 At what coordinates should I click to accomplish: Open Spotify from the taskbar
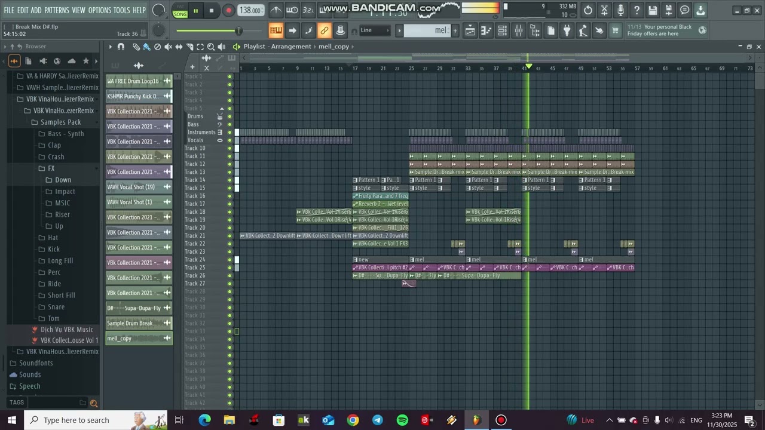pos(402,420)
